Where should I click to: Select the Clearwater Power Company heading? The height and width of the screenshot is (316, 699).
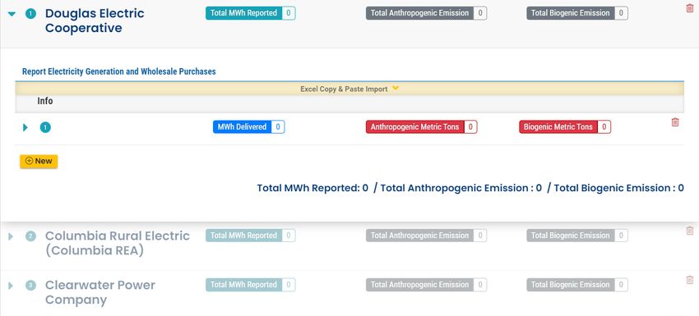click(100, 292)
